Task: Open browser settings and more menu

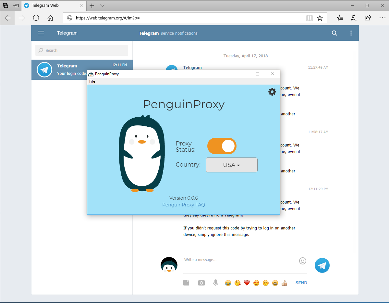Action: pyautogui.click(x=382, y=18)
